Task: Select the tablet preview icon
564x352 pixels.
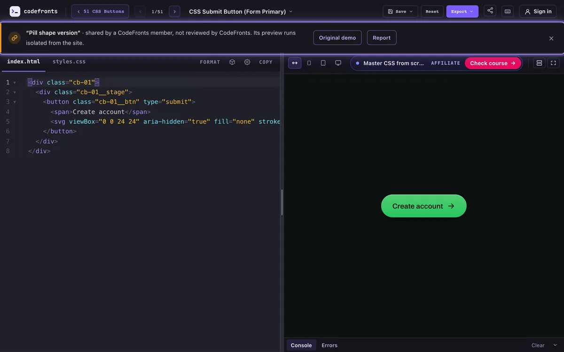Action: 323,63
